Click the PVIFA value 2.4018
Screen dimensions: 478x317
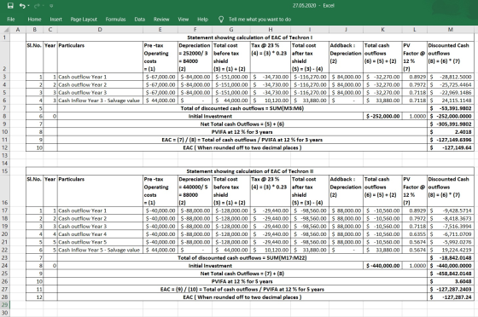coord(451,132)
